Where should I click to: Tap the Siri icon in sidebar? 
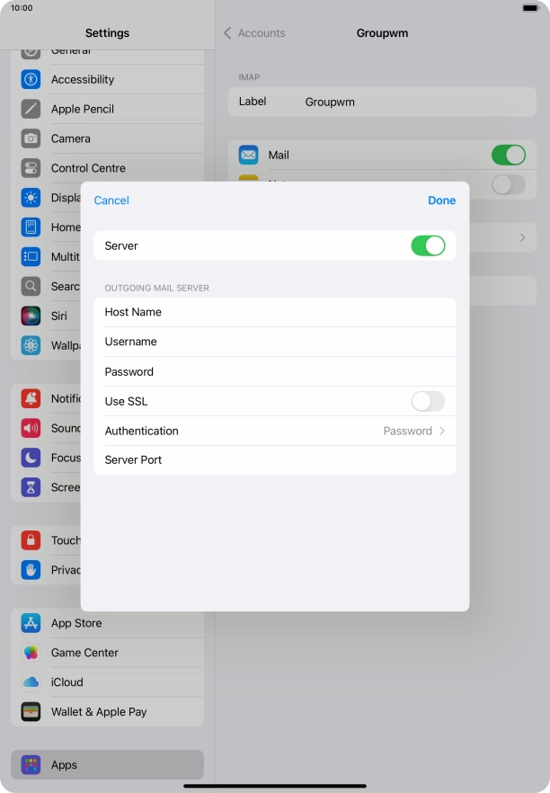click(x=31, y=316)
